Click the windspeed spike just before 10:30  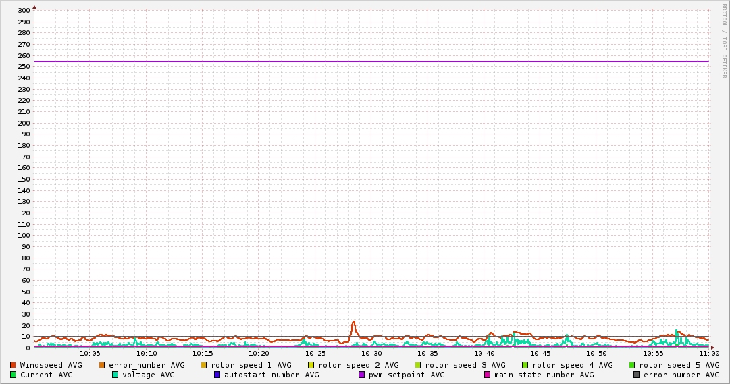(353, 327)
